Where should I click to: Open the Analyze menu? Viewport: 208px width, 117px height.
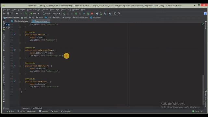point(36,10)
